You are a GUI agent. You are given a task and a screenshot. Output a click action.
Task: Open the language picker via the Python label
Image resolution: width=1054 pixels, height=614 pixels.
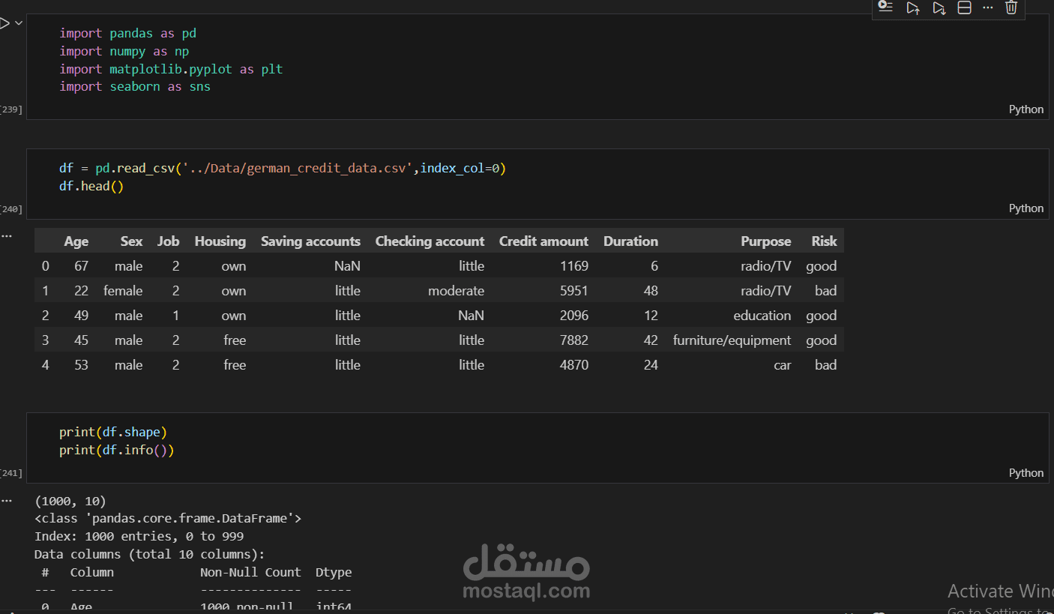pyautogui.click(x=1026, y=109)
